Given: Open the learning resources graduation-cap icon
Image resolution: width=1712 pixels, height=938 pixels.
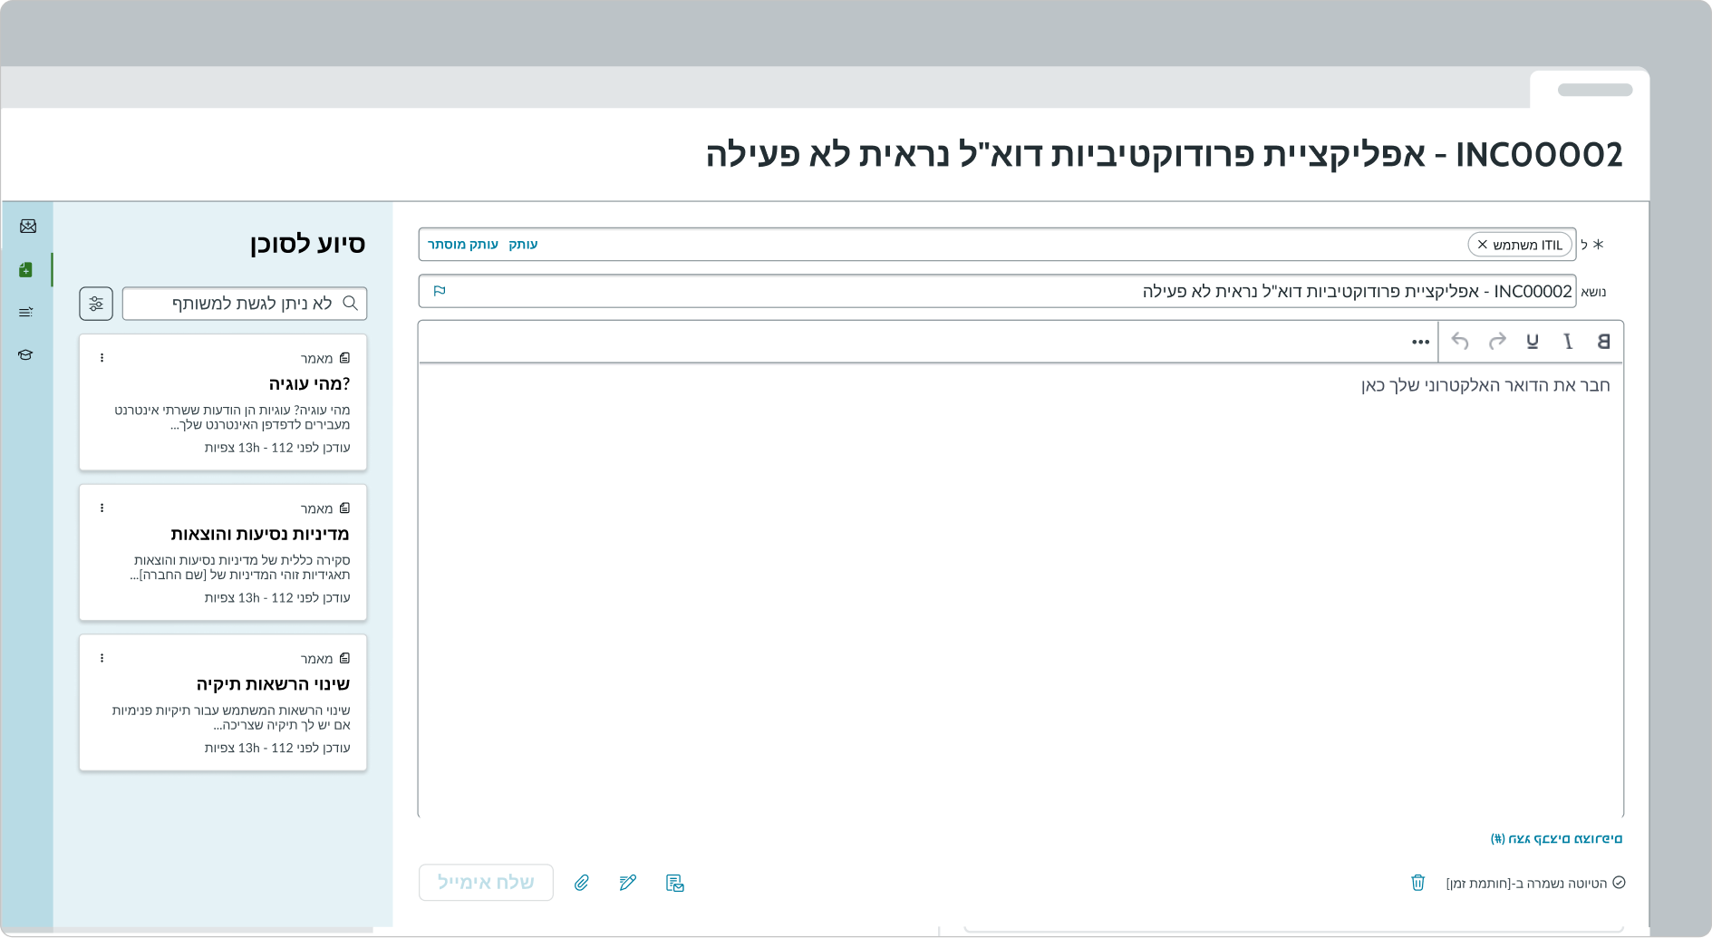Looking at the screenshot, I should pyautogui.click(x=27, y=354).
